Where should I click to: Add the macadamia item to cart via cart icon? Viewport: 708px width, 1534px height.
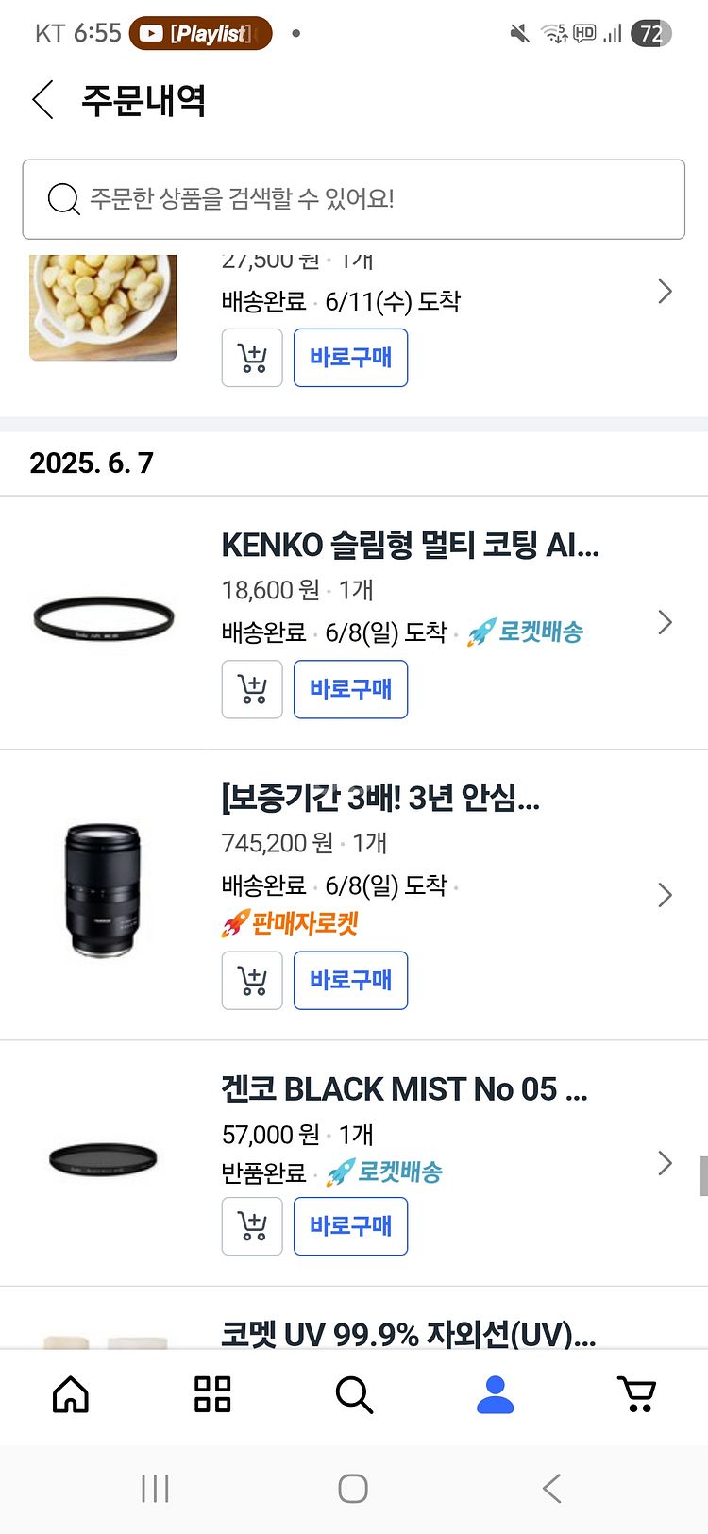252,358
